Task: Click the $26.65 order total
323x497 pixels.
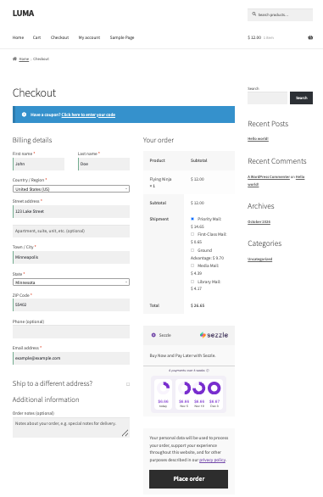Action: pyautogui.click(x=198, y=305)
